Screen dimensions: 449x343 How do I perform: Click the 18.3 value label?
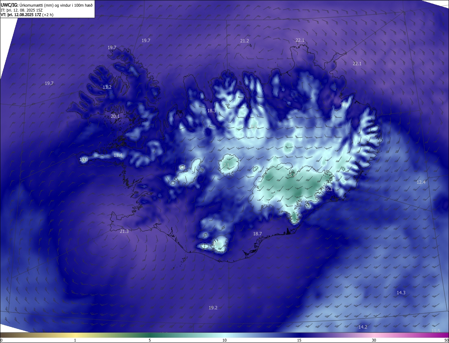(x=212, y=110)
